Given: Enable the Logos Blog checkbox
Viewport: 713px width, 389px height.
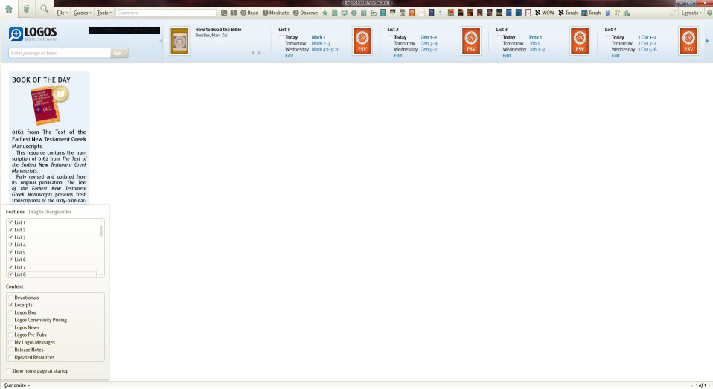Looking at the screenshot, I should coord(11,312).
